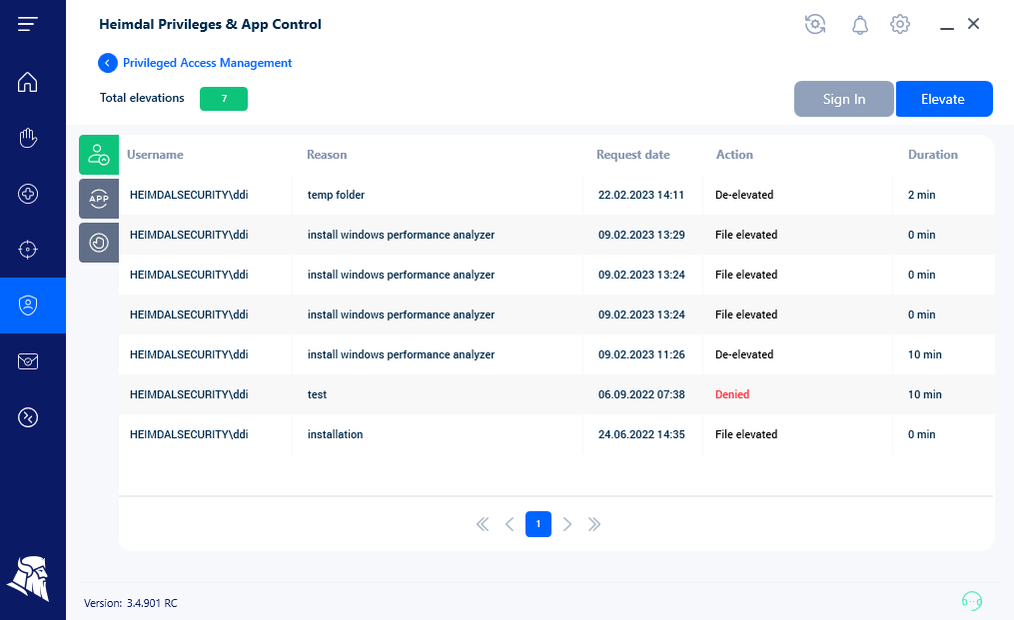Open the patch plus-circle sidebar icon

click(27, 194)
